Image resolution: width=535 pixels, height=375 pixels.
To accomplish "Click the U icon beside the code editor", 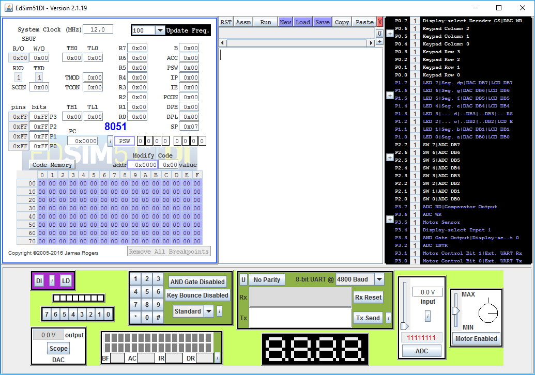I will point(379,33).
